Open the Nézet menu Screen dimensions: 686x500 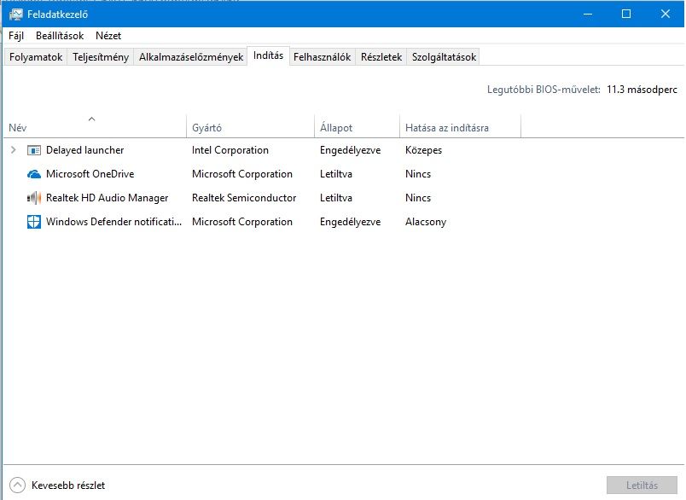108,36
